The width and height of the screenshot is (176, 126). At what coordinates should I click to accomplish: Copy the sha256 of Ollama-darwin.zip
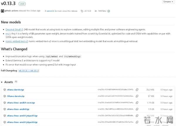click(137, 96)
